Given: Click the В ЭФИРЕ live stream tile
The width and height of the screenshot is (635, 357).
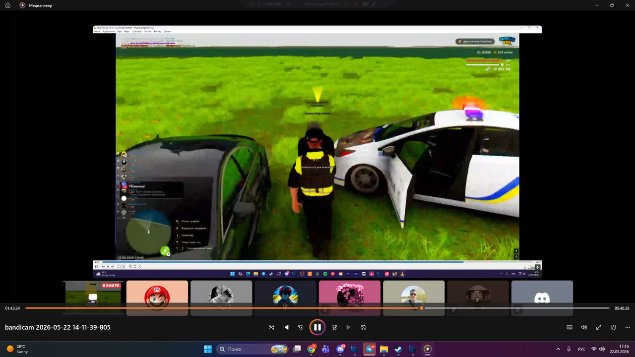Looking at the screenshot, I should (x=93, y=298).
